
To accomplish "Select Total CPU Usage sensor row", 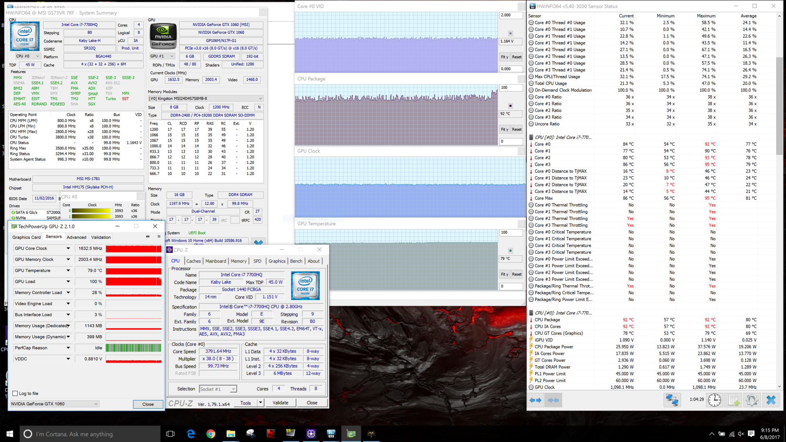I will pyautogui.click(x=652, y=83).
